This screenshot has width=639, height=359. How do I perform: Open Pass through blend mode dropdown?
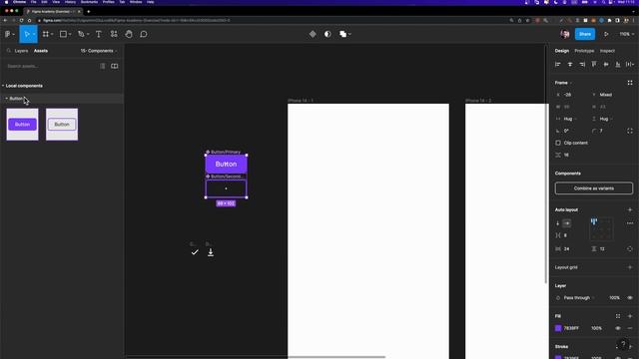[x=578, y=298]
